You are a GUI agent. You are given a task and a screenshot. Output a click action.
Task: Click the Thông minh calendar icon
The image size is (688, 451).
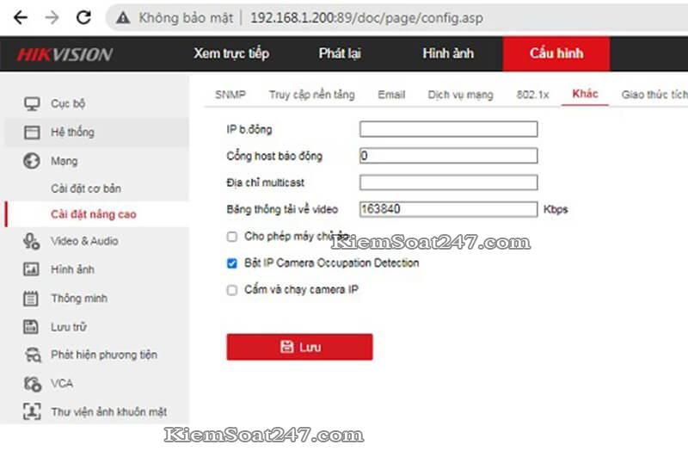click(31, 299)
